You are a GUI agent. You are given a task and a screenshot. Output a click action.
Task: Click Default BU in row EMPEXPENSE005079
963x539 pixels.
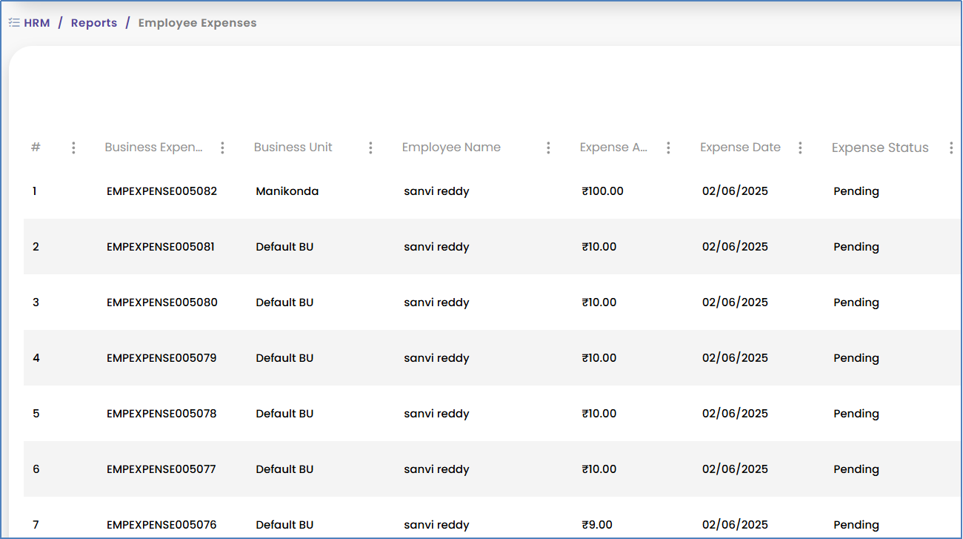click(284, 358)
